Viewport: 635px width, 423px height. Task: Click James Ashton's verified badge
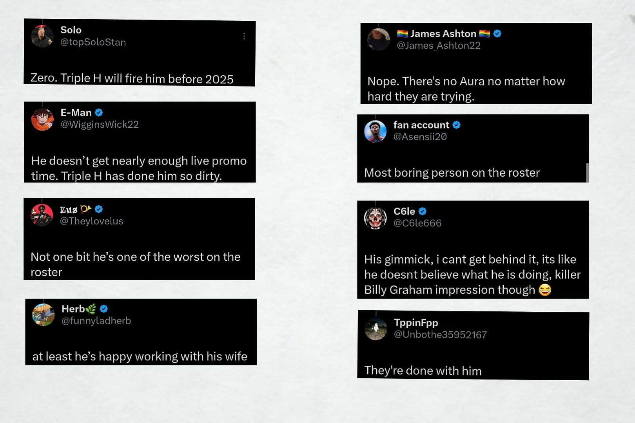point(497,34)
